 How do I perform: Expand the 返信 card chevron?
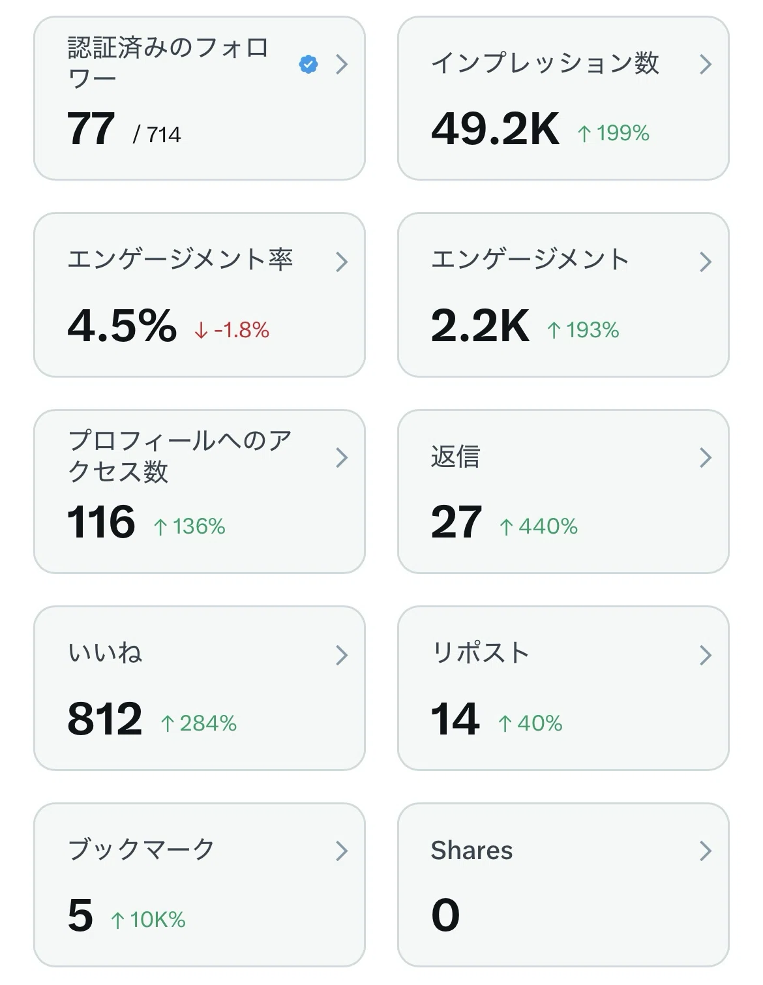[705, 458]
